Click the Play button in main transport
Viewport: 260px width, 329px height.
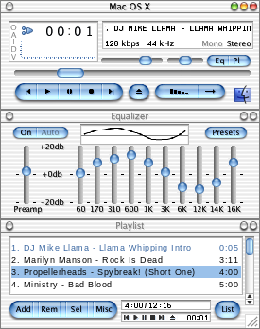tap(48, 92)
